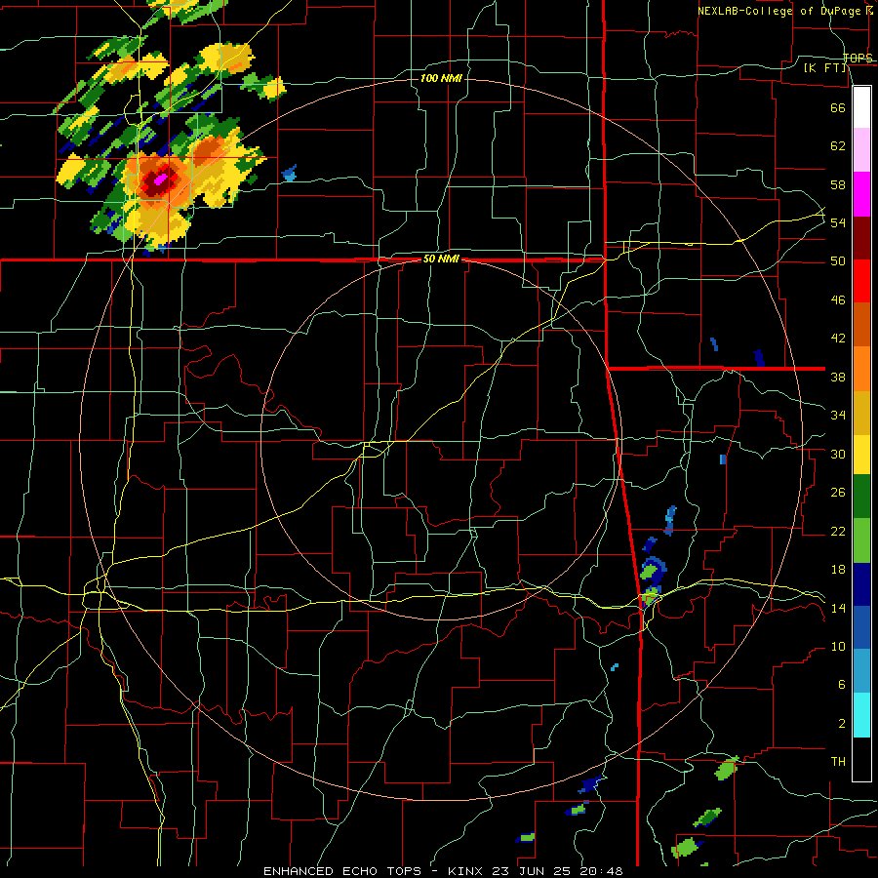878x878 pixels.
Task: Click the "38" legend value
Action: click(838, 377)
